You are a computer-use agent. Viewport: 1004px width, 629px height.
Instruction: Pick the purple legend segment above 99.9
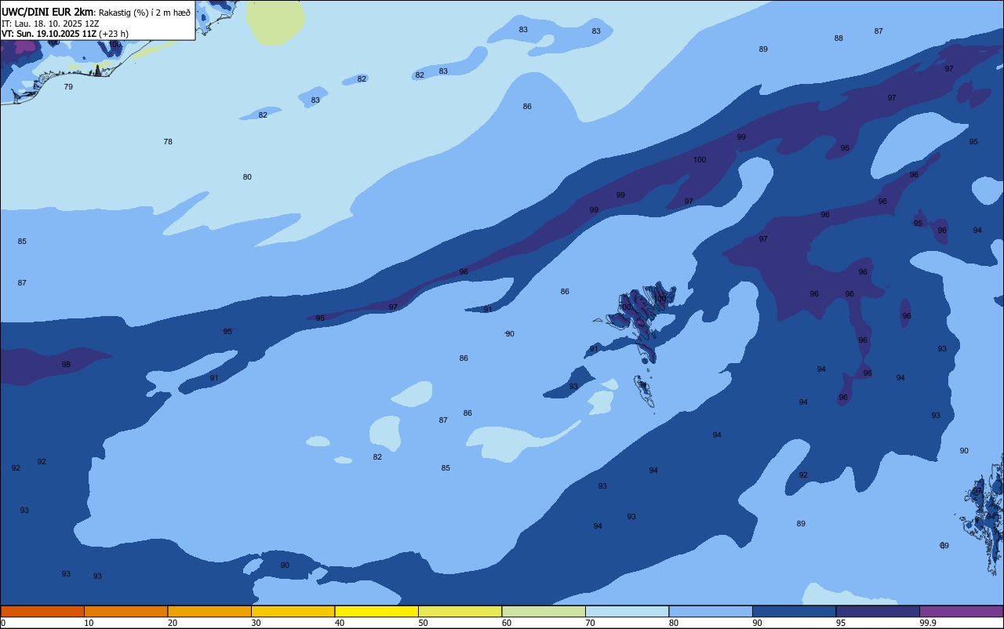(961, 611)
